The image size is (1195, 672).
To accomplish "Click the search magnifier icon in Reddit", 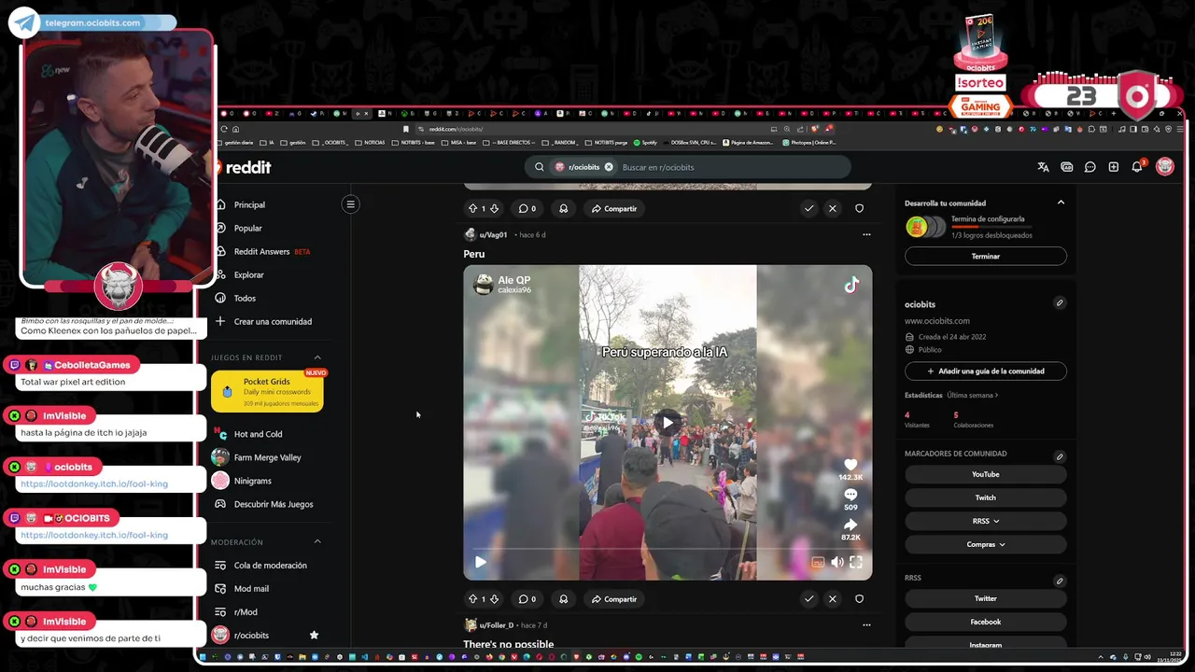I will click(x=540, y=167).
